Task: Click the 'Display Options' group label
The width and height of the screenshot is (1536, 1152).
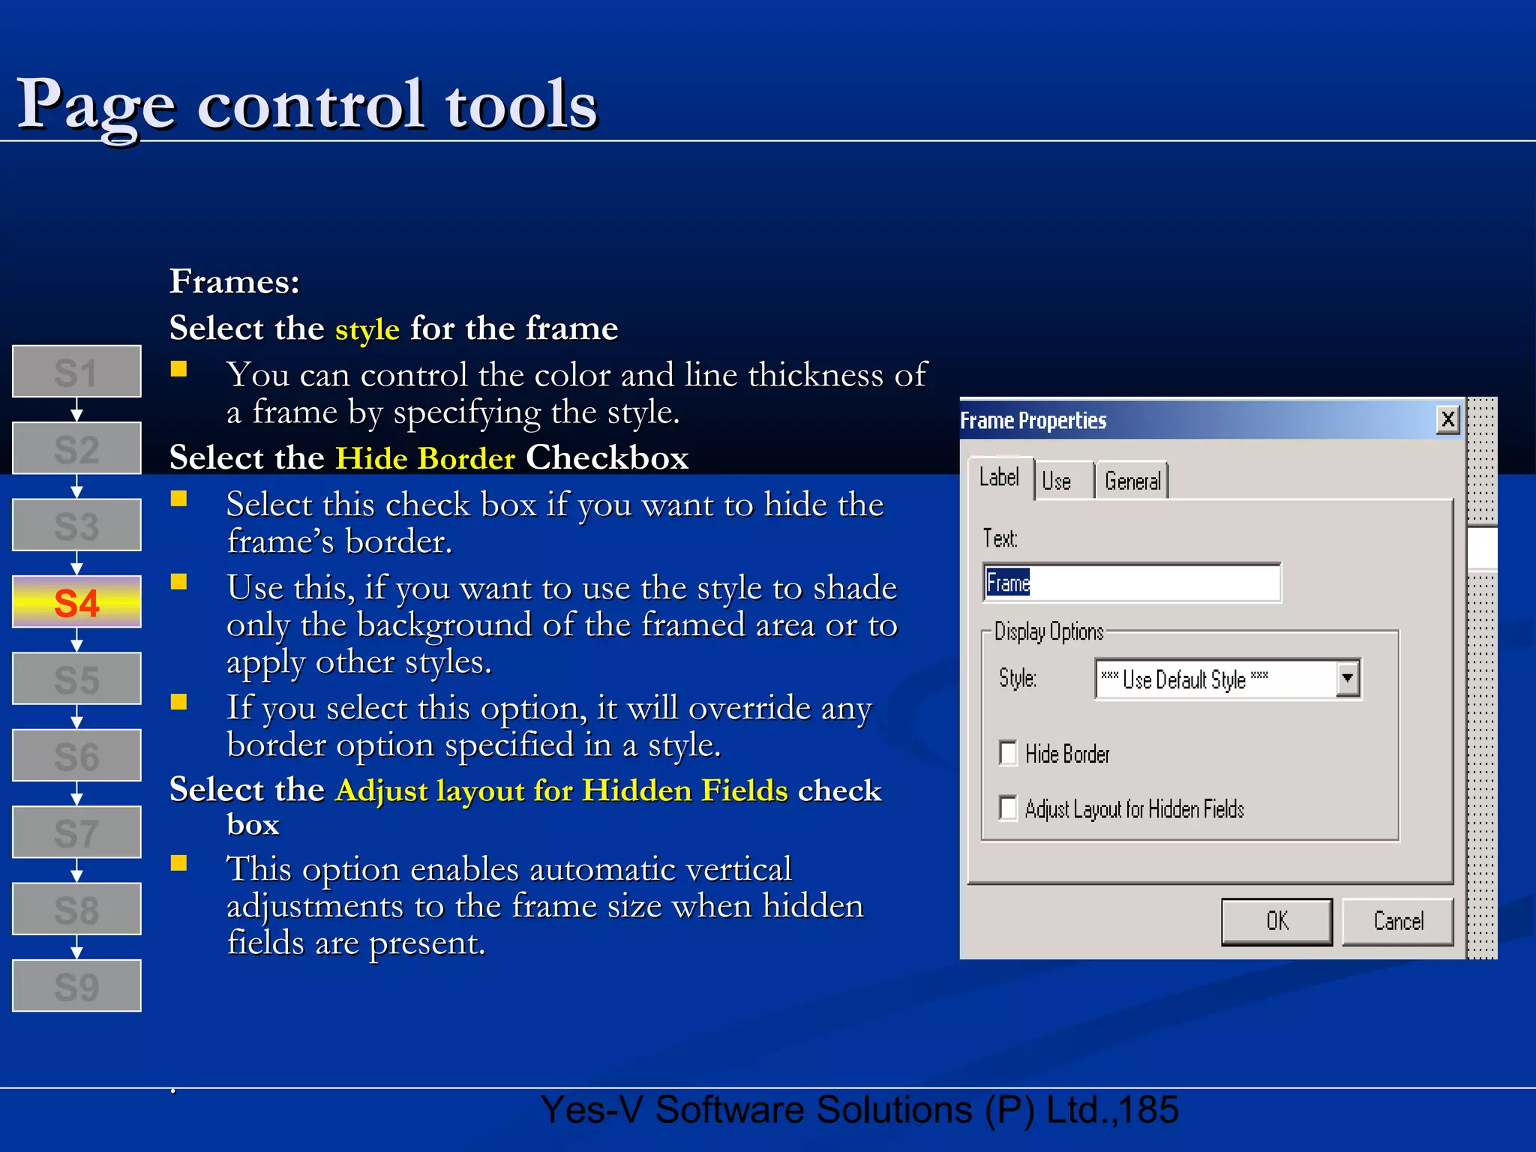Action: click(1048, 631)
